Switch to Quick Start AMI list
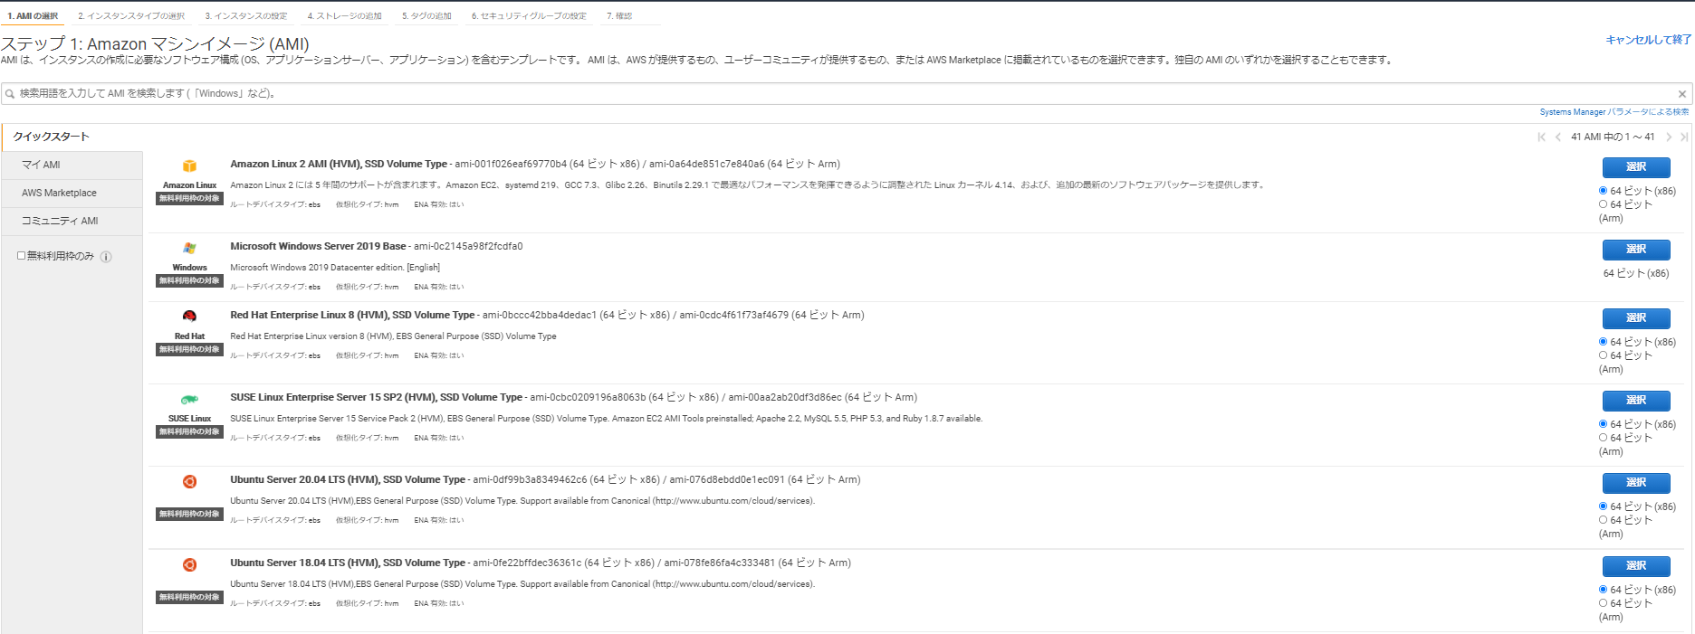This screenshot has width=1695, height=634. 72,137
